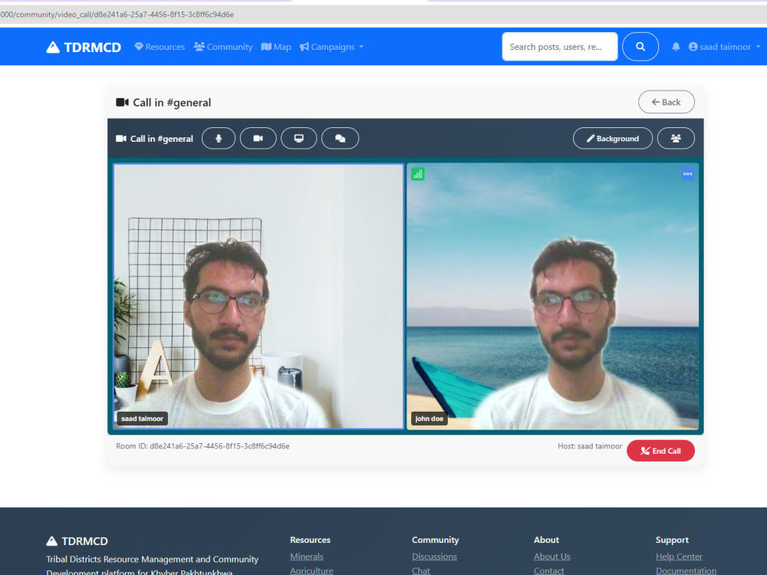The width and height of the screenshot is (767, 575).
Task: Select john doe video tile
Action: click(x=553, y=296)
